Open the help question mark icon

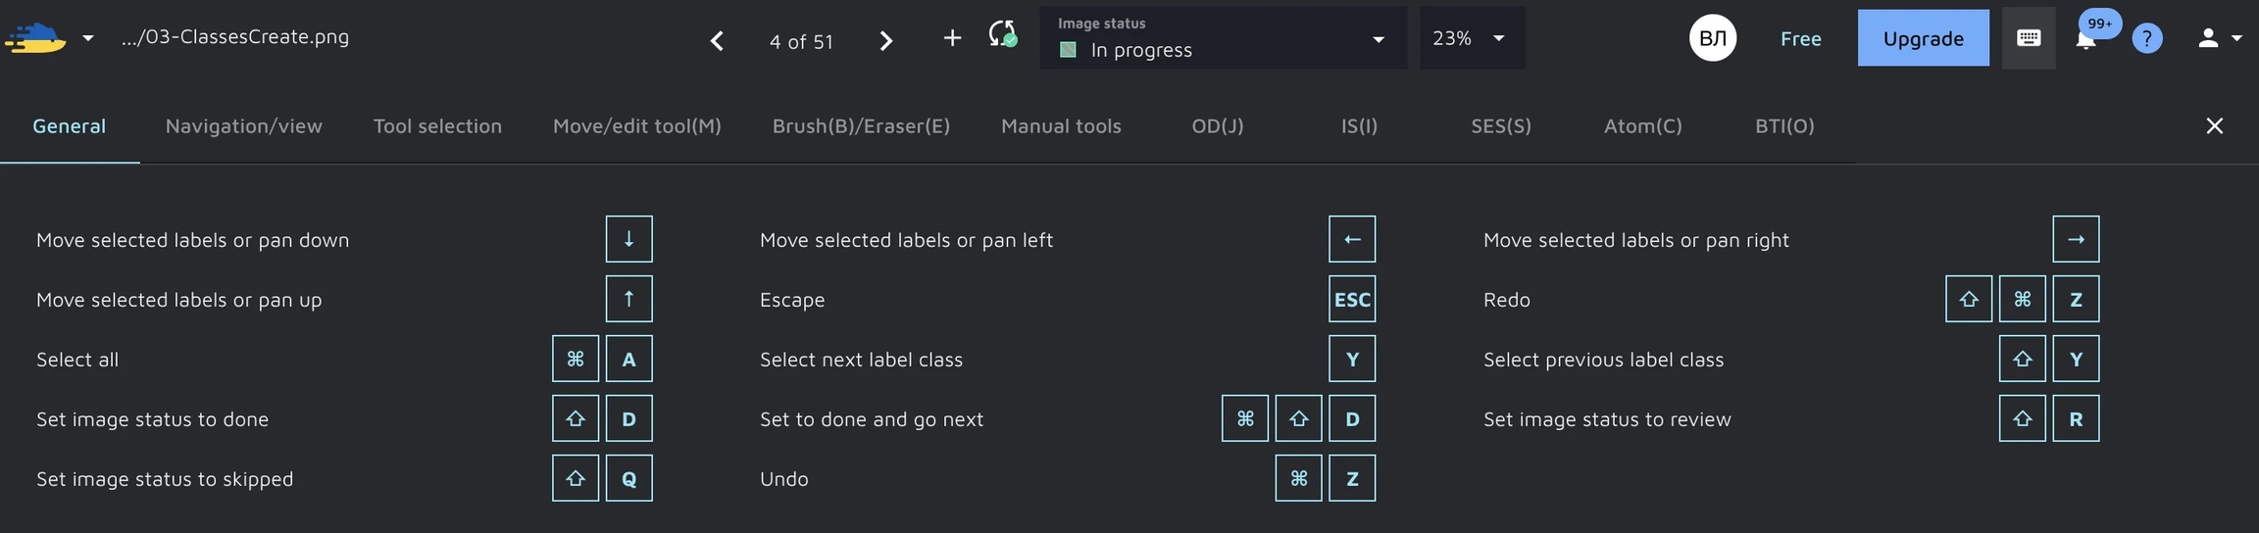pyautogui.click(x=2147, y=39)
